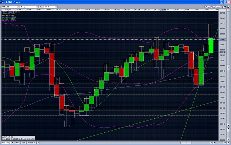The image size is (231, 145).
Task: Click the Buy button
Action: click(17, 143)
